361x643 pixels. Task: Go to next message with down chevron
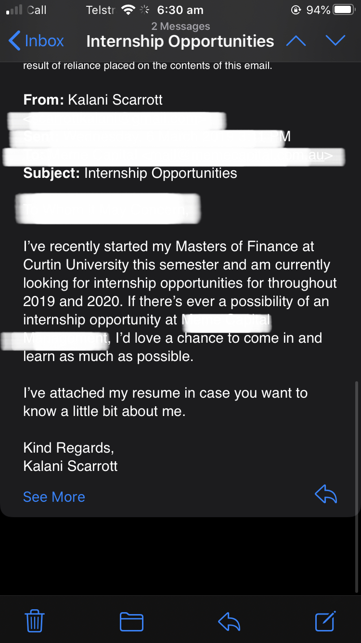[335, 41]
